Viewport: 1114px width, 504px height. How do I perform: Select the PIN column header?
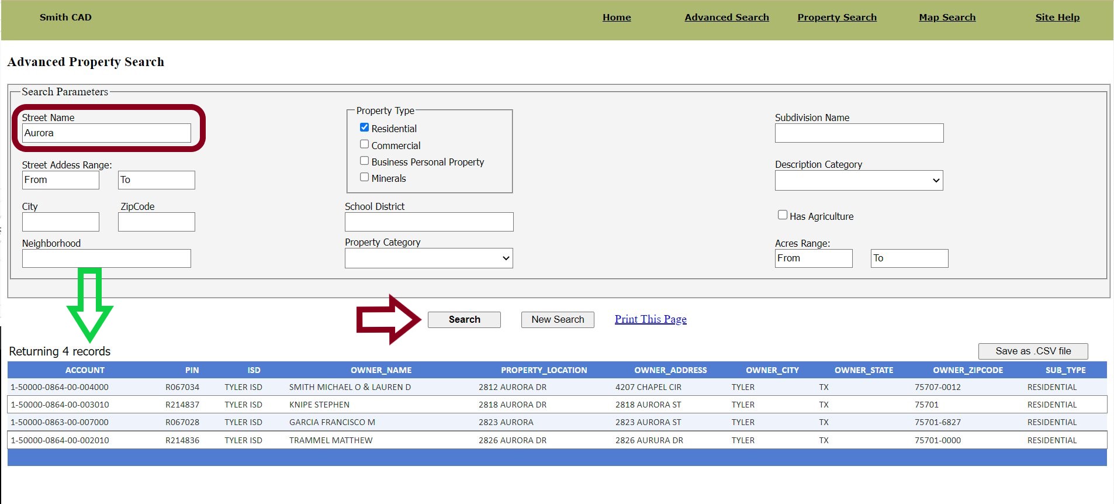click(192, 370)
